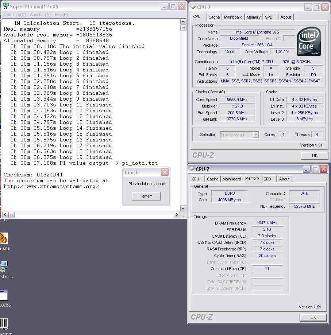This screenshot has width=331, height=335.
Task: Switch to Memory tab in upper CPU-Z
Action: [253, 17]
